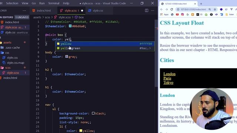Viewport: 237px width, 133px height.
Task: Open style.css inside the css folder
Action: [x=15, y=58]
